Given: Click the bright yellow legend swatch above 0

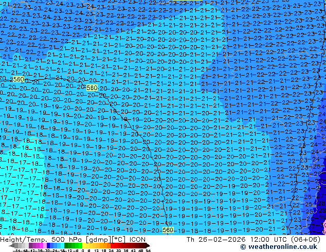Looking at the screenshot, I should click(x=84, y=246).
